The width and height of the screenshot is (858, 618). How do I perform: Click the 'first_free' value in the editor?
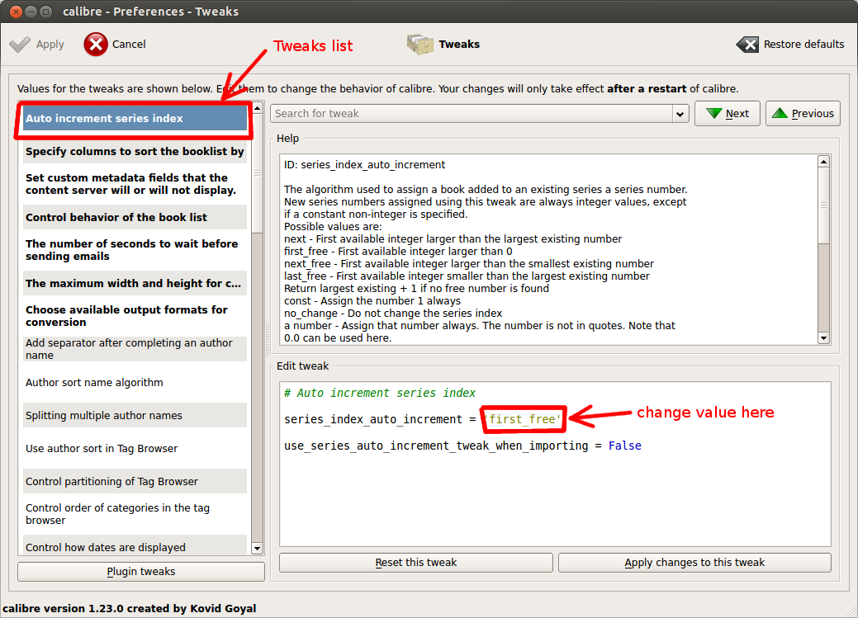(524, 419)
